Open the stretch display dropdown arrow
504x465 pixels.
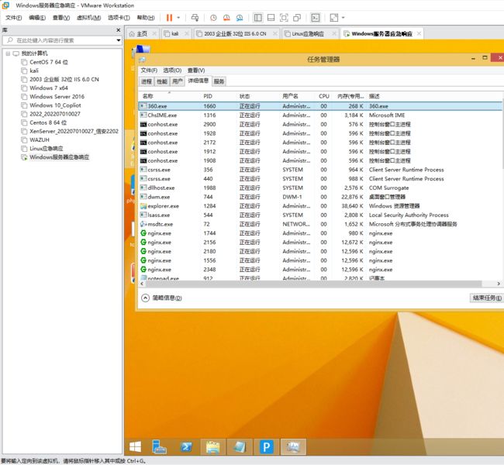coord(343,18)
